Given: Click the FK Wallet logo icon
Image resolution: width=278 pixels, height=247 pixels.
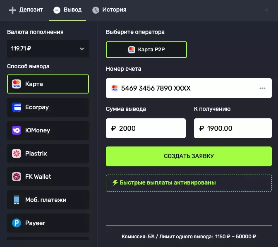Looking at the screenshot, I should 17,177.
